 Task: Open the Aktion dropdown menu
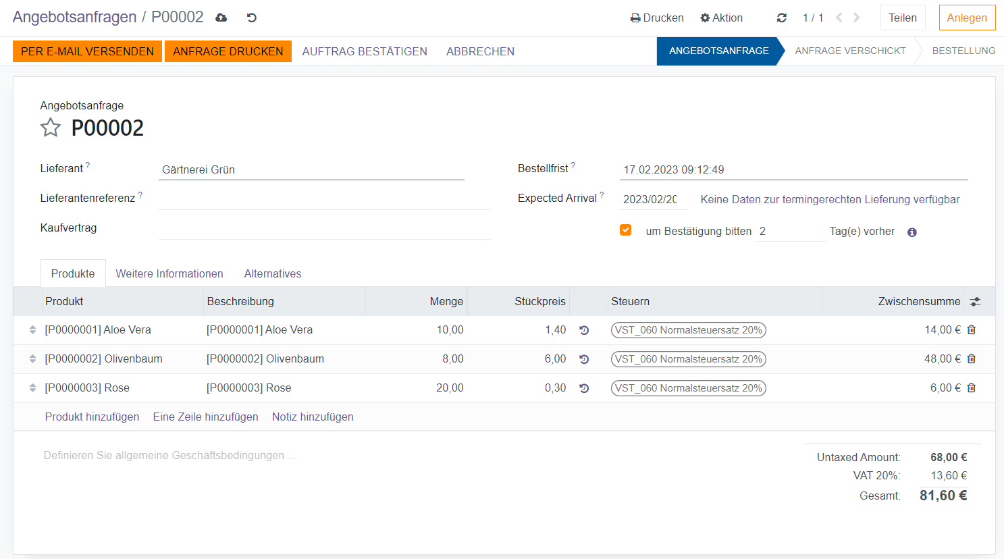click(x=721, y=18)
